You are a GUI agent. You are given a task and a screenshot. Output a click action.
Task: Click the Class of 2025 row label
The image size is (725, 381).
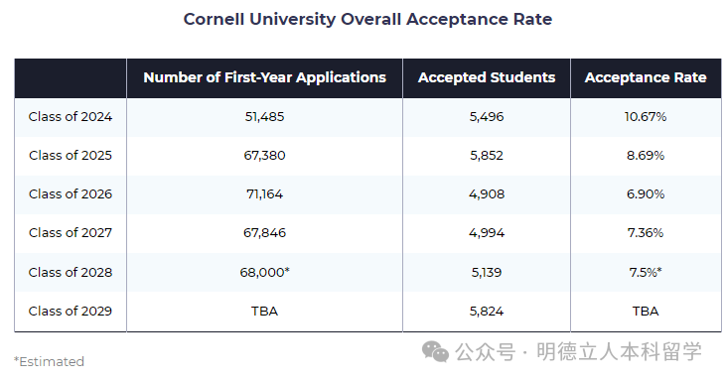click(x=71, y=156)
